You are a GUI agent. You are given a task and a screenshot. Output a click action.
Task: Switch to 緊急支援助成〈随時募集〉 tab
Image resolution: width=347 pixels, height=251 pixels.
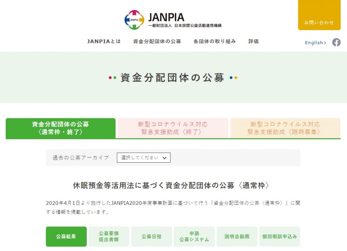click(285, 128)
